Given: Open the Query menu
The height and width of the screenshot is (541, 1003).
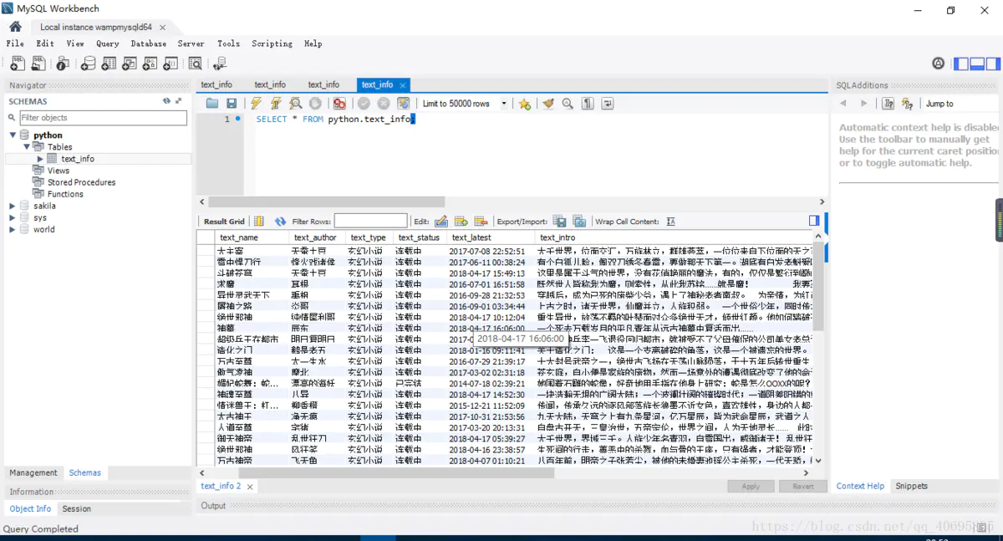Looking at the screenshot, I should [108, 43].
